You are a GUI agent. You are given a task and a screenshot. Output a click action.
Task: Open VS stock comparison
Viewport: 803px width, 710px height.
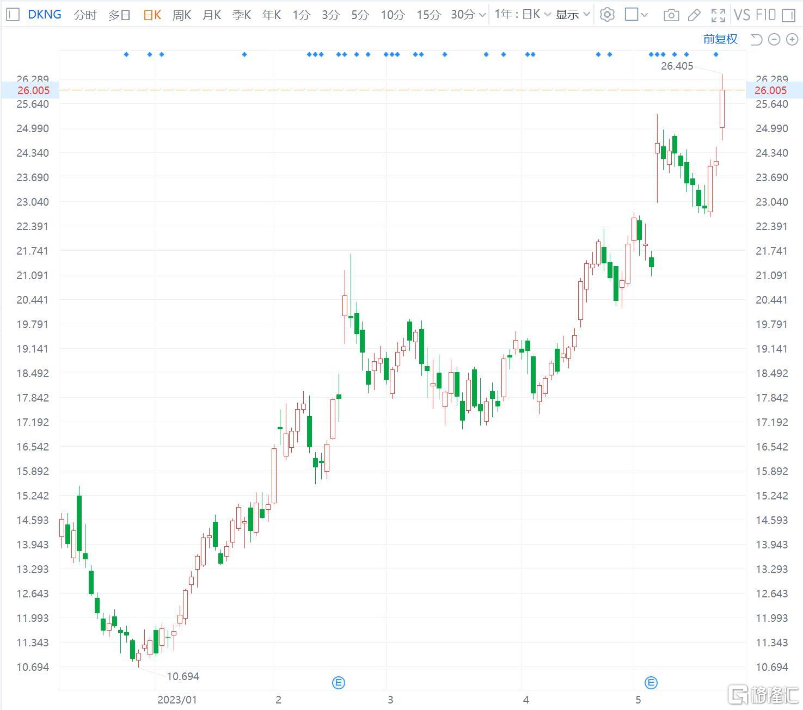point(742,15)
